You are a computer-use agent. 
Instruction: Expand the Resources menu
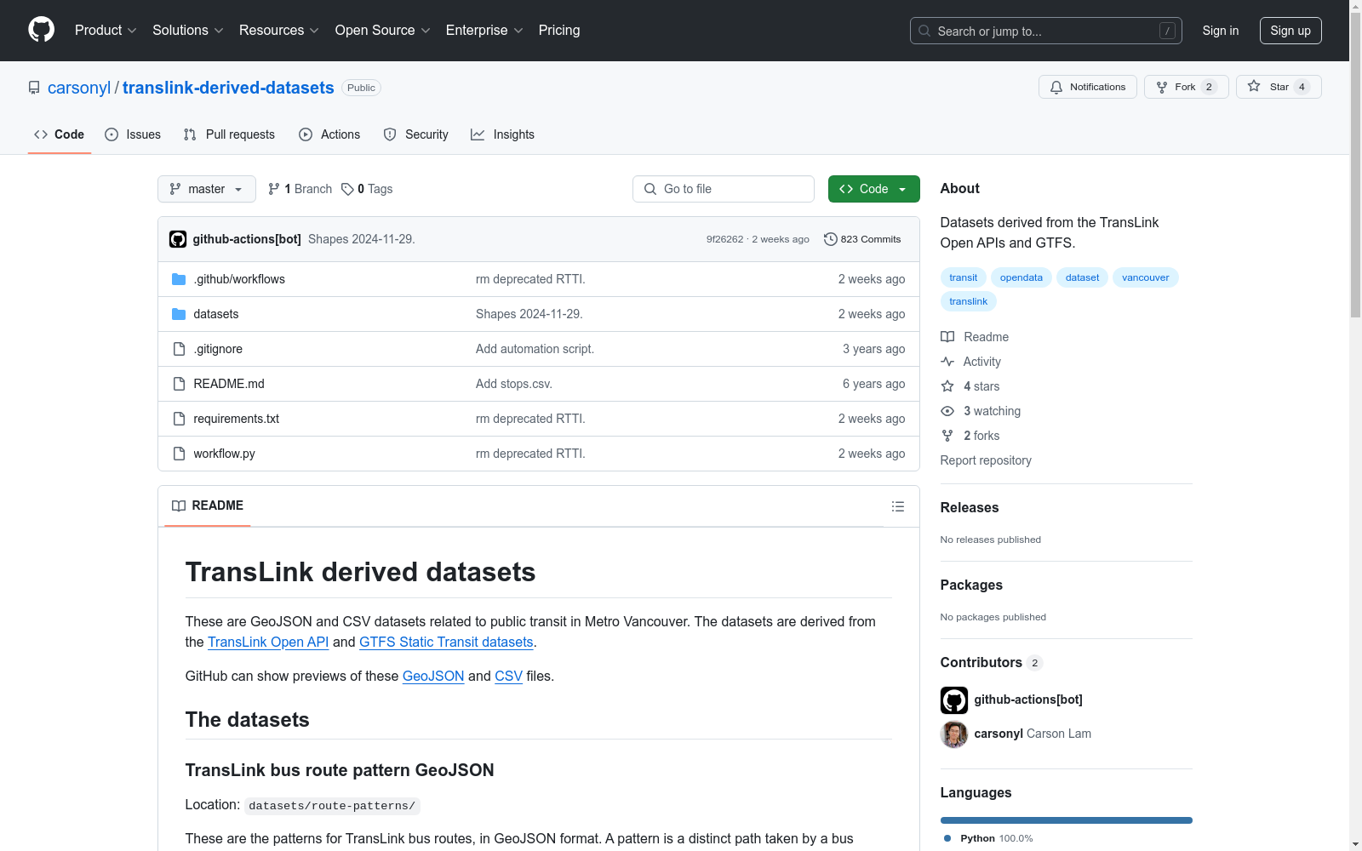pos(279,30)
